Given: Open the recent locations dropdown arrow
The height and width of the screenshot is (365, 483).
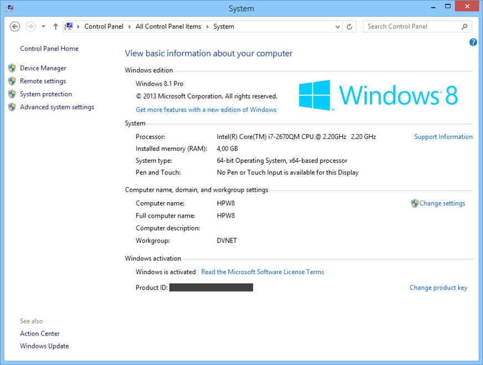Looking at the screenshot, I should tap(44, 27).
